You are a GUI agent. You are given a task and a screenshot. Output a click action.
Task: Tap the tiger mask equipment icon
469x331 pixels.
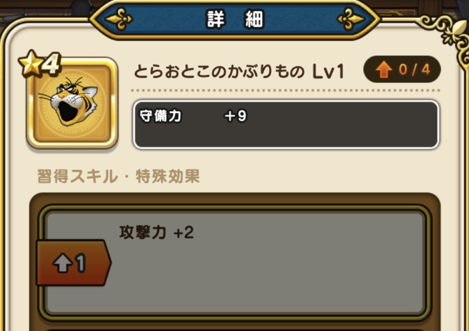click(x=72, y=103)
